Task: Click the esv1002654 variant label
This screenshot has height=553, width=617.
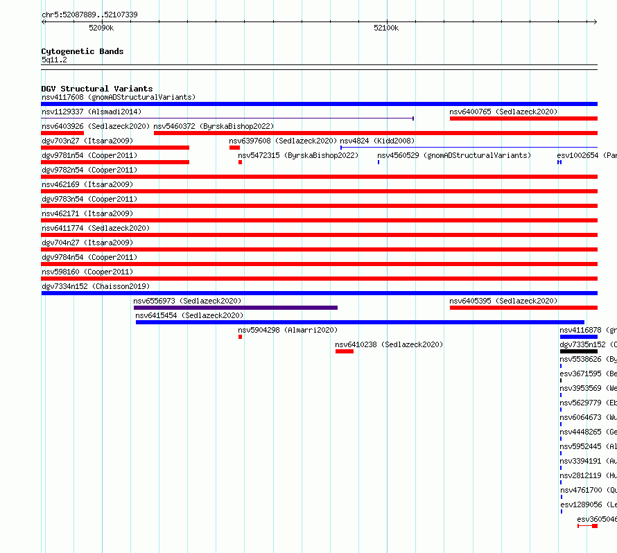Action: coord(586,155)
